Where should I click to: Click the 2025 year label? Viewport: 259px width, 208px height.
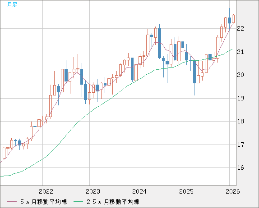click(186, 191)
